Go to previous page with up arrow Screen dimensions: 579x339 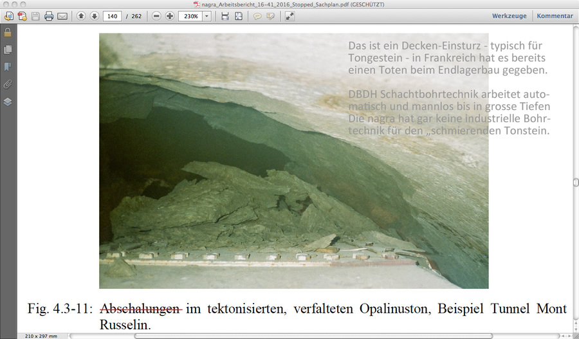81,16
